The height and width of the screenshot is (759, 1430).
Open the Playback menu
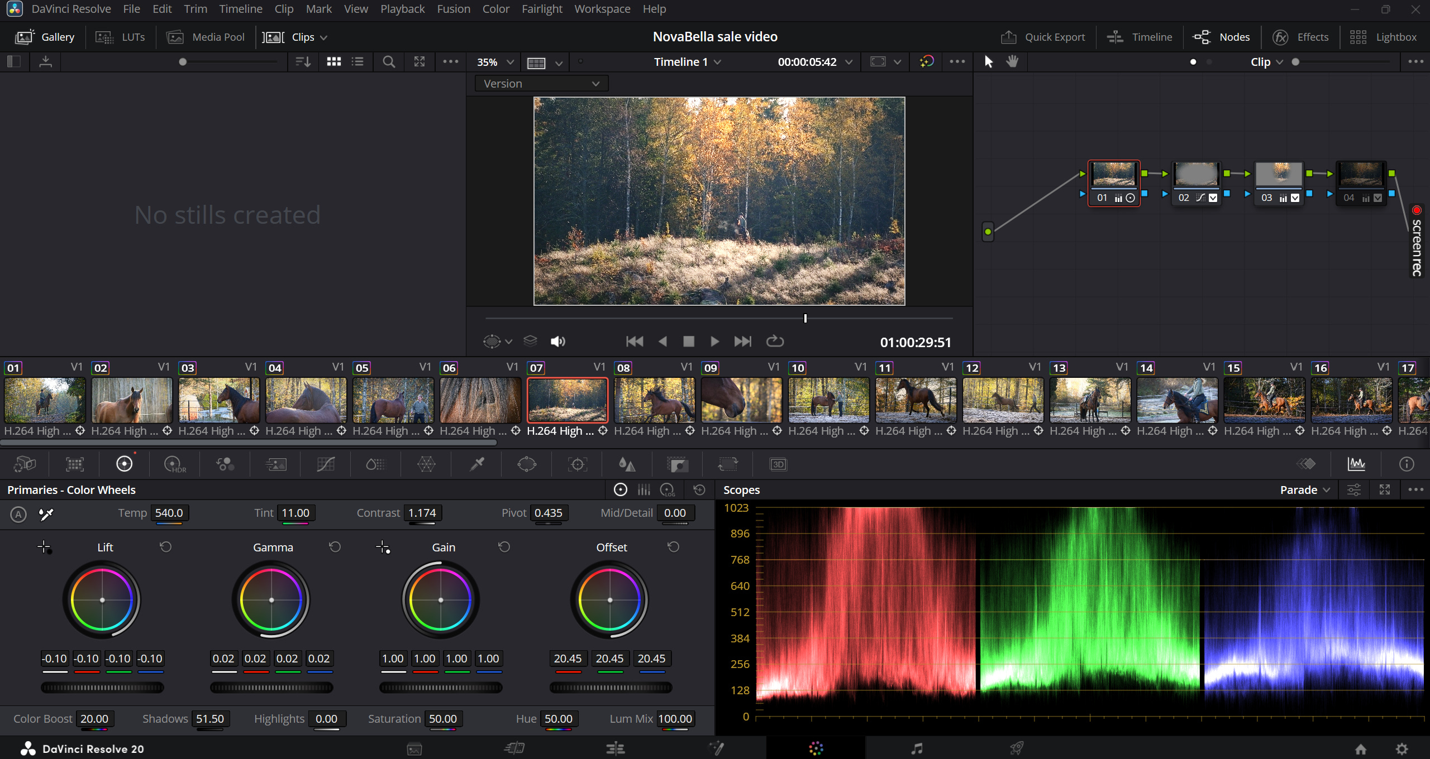point(402,9)
